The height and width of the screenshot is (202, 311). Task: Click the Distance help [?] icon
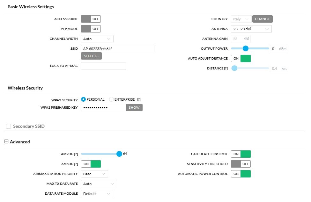[226, 69]
